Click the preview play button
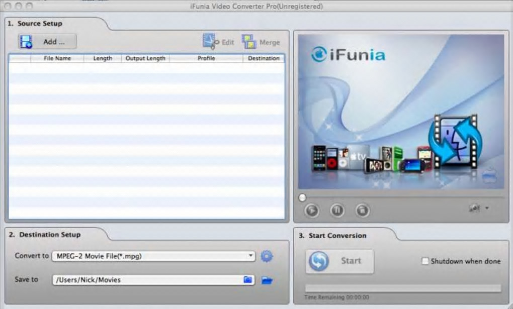 311,210
